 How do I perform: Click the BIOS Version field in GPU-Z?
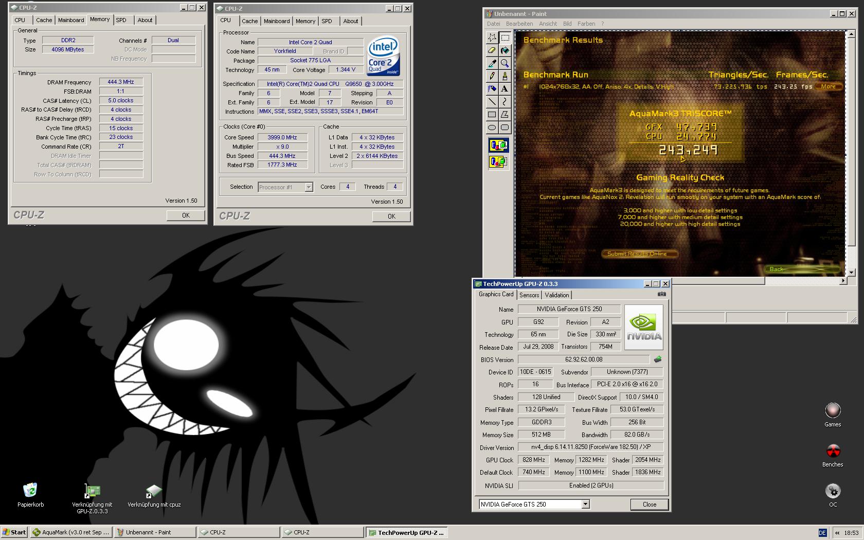click(x=584, y=359)
